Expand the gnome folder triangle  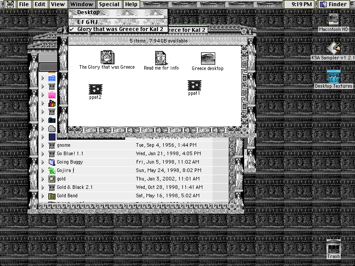click(43, 145)
